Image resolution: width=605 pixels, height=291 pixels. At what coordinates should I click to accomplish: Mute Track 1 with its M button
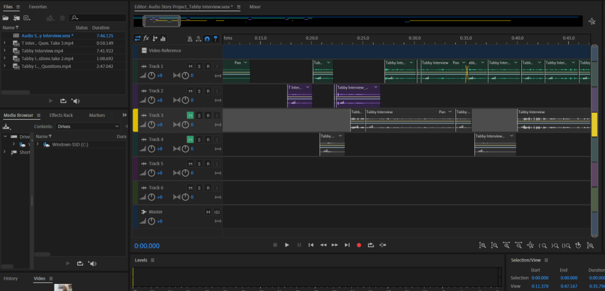click(x=190, y=67)
